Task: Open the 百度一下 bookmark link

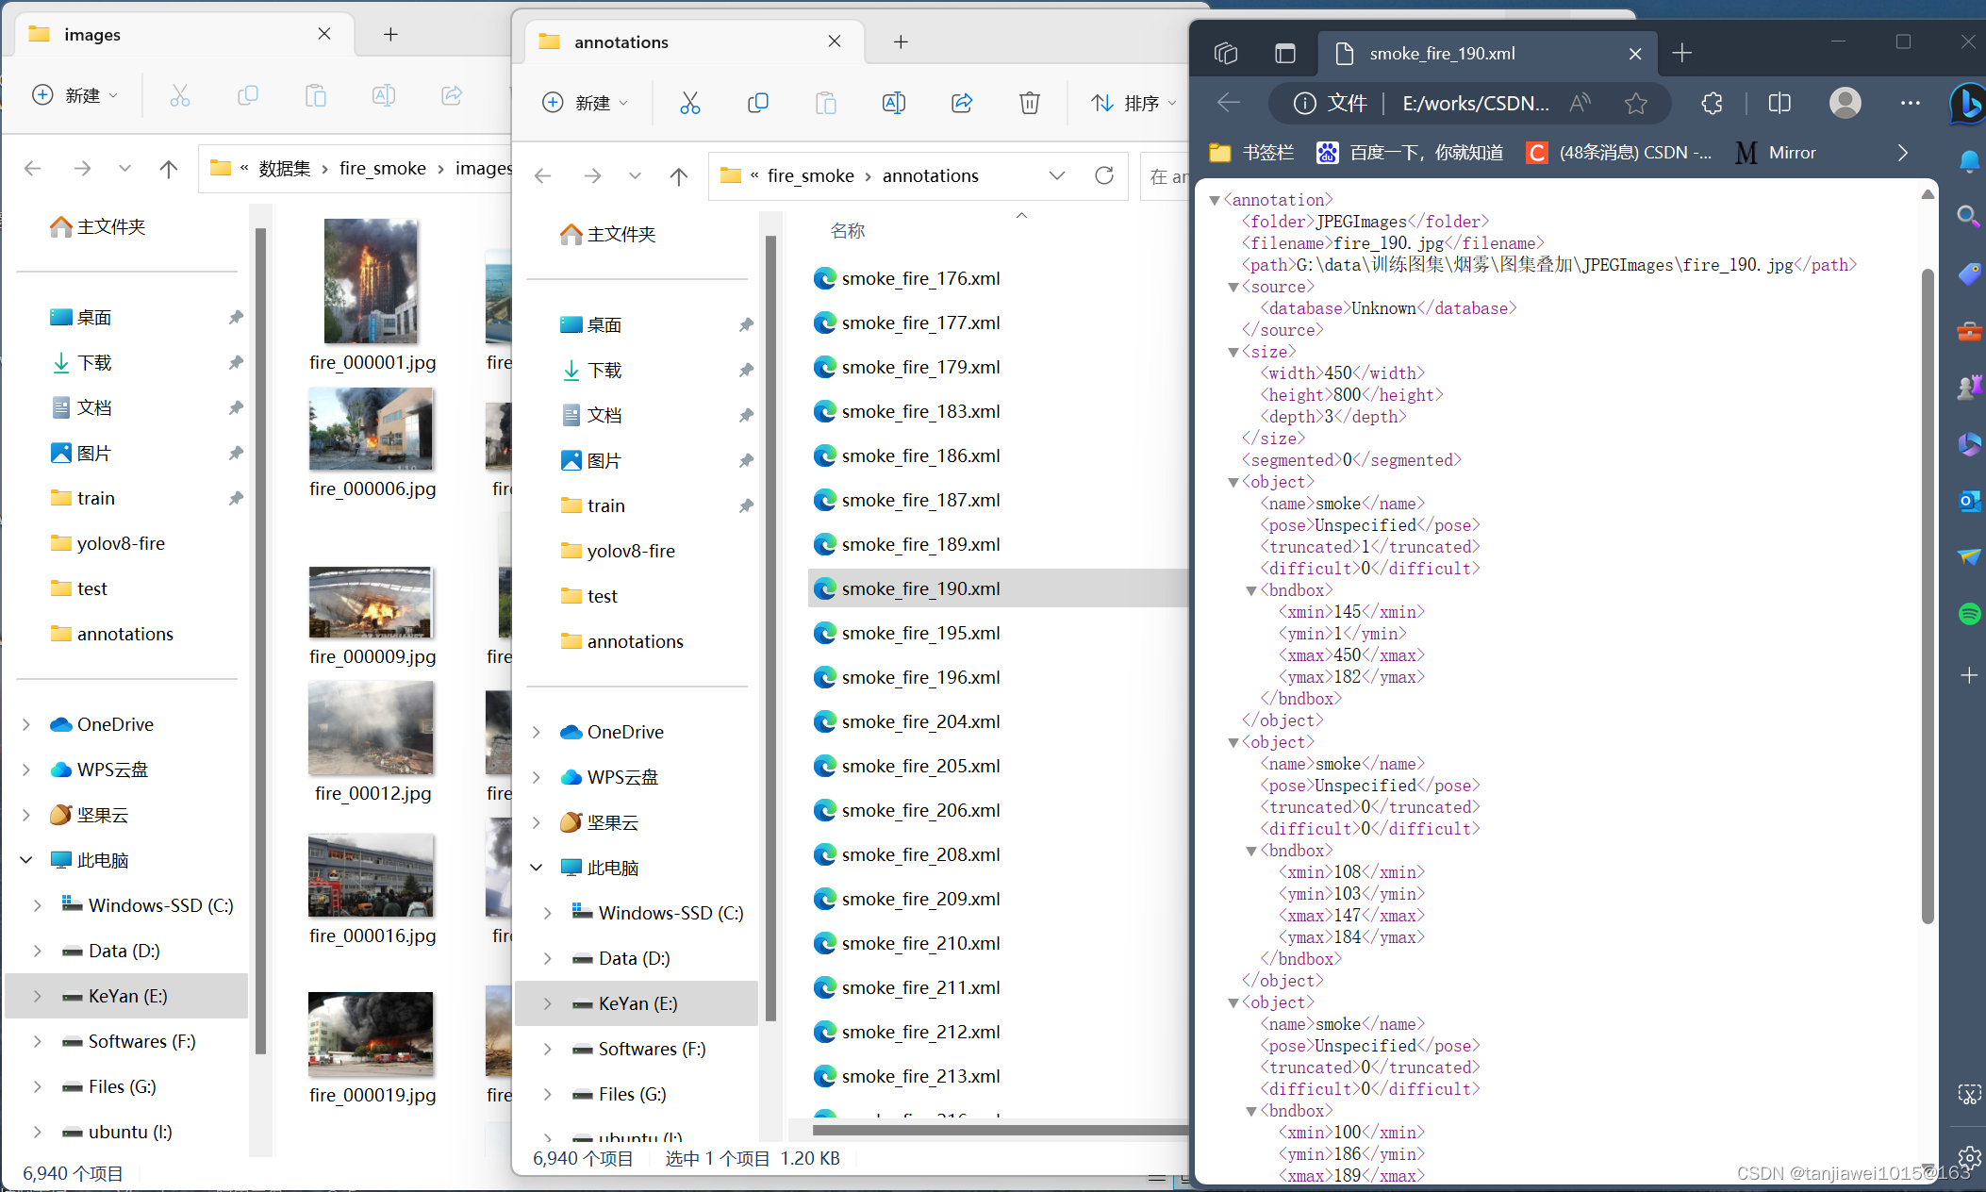Action: coord(1411,153)
